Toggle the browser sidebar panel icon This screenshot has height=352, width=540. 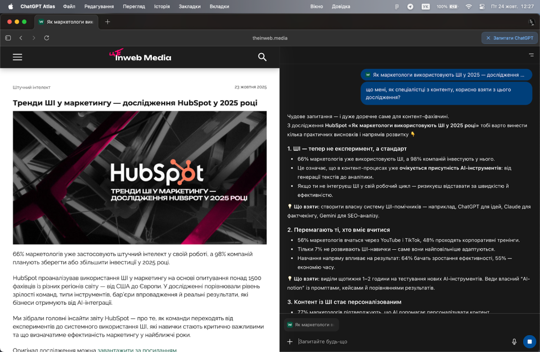8,38
